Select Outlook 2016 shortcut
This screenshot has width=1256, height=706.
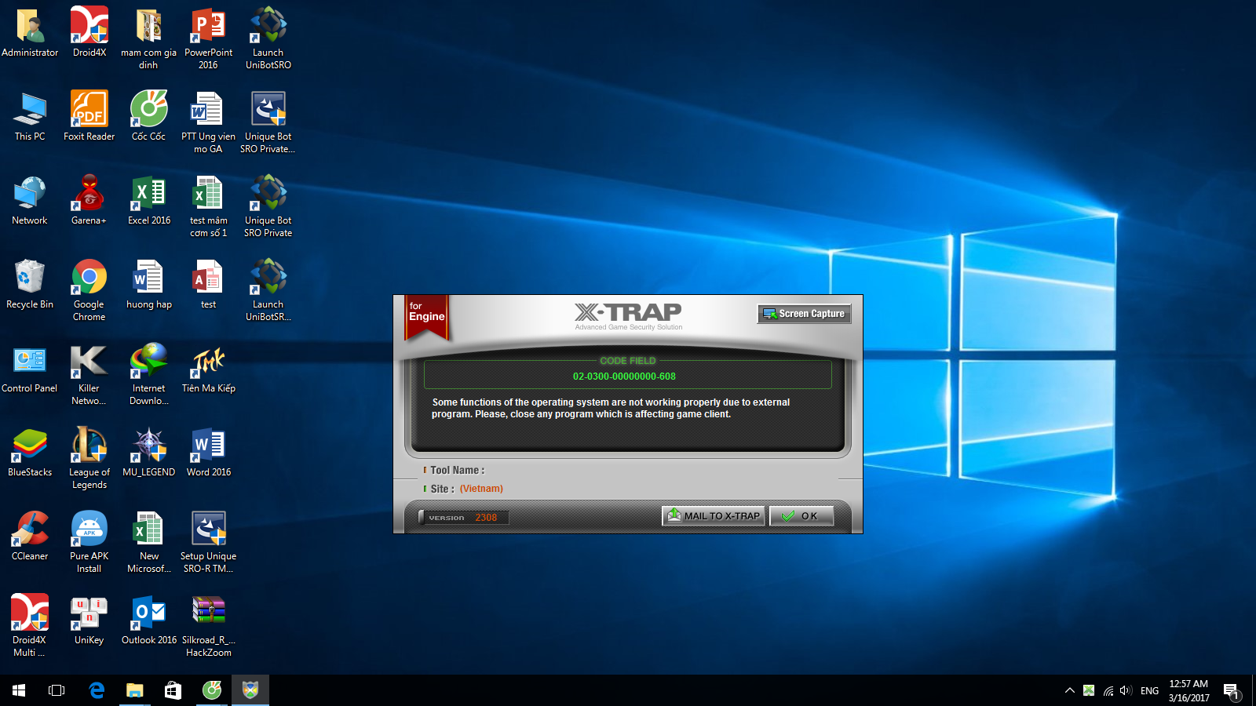tap(148, 620)
